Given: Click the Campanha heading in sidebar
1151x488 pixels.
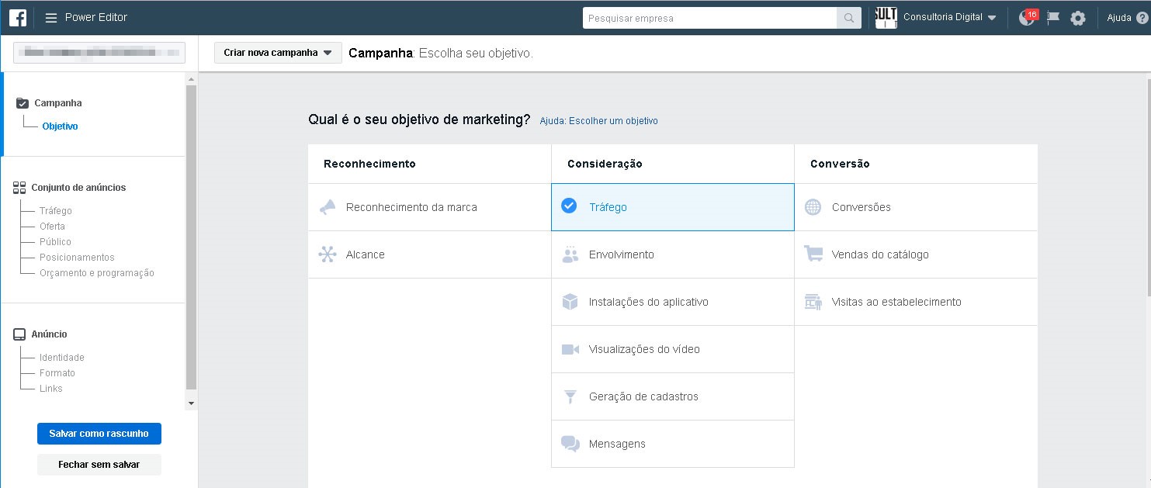Looking at the screenshot, I should [x=58, y=103].
